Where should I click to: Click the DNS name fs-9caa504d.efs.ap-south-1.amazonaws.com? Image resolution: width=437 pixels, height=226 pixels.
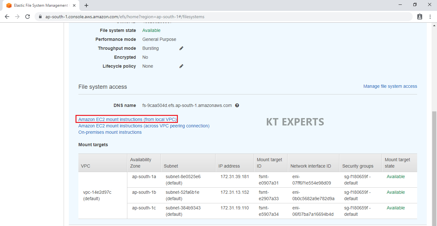tap(187, 105)
